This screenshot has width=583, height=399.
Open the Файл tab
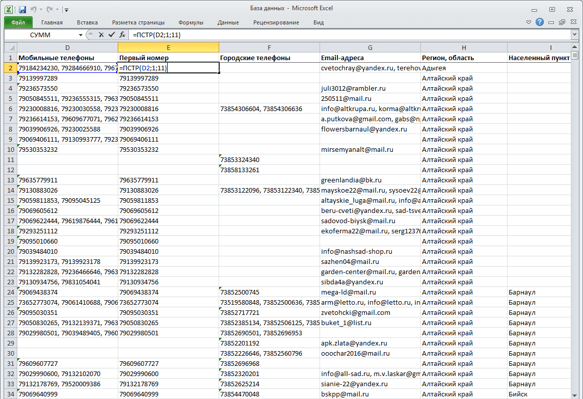coord(18,22)
